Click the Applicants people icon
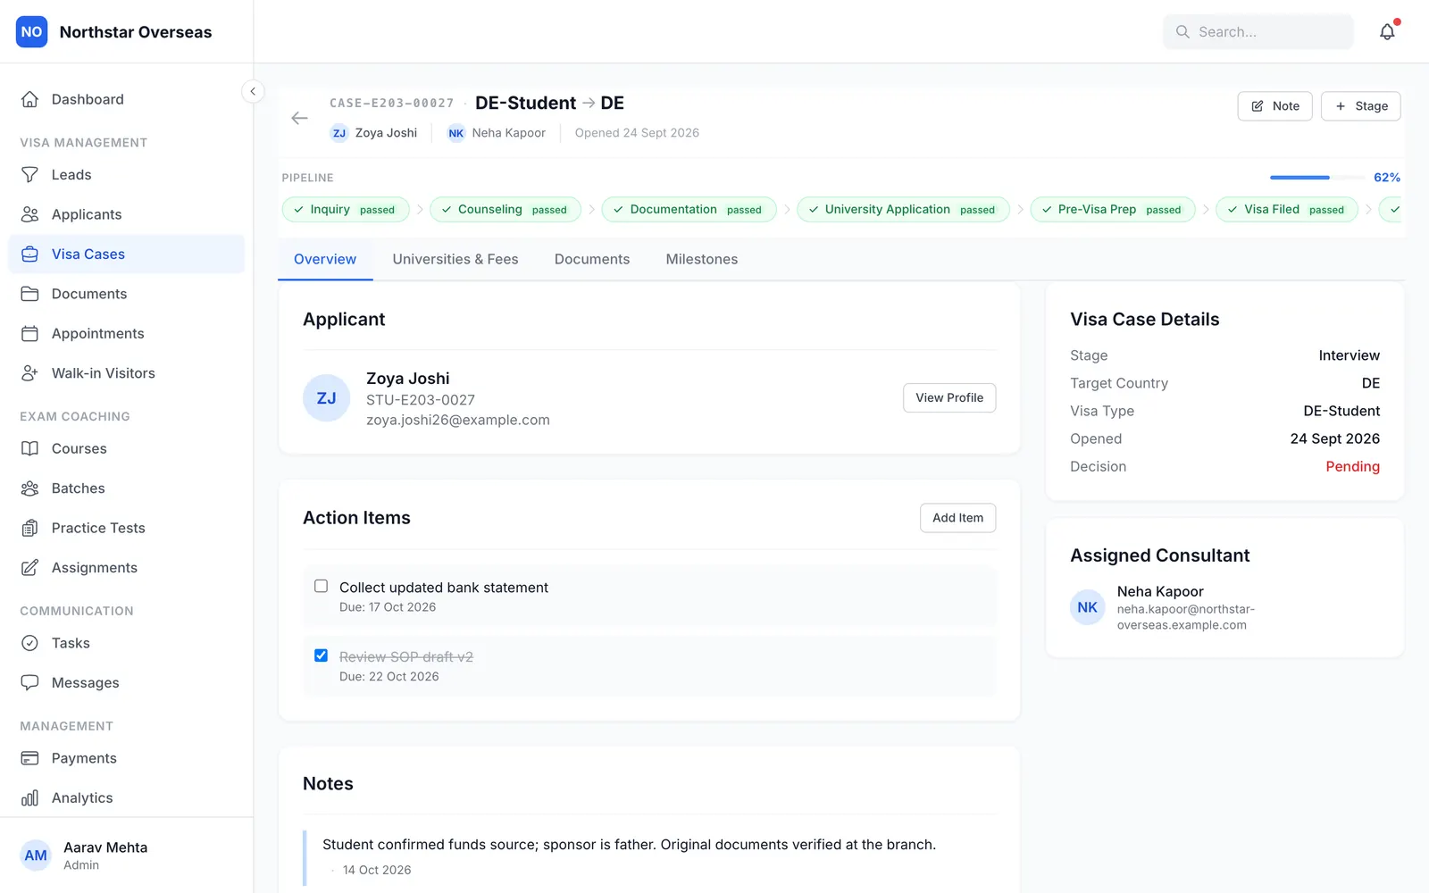 coord(29,214)
